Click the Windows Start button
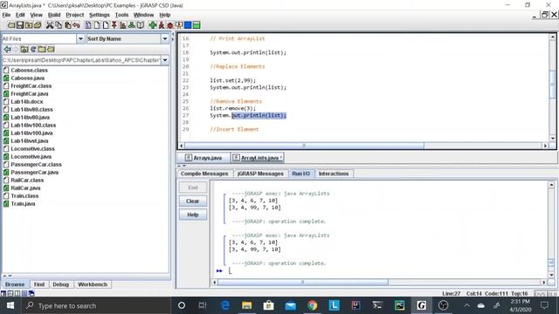This screenshot has width=559, height=314. pyautogui.click(x=10, y=305)
